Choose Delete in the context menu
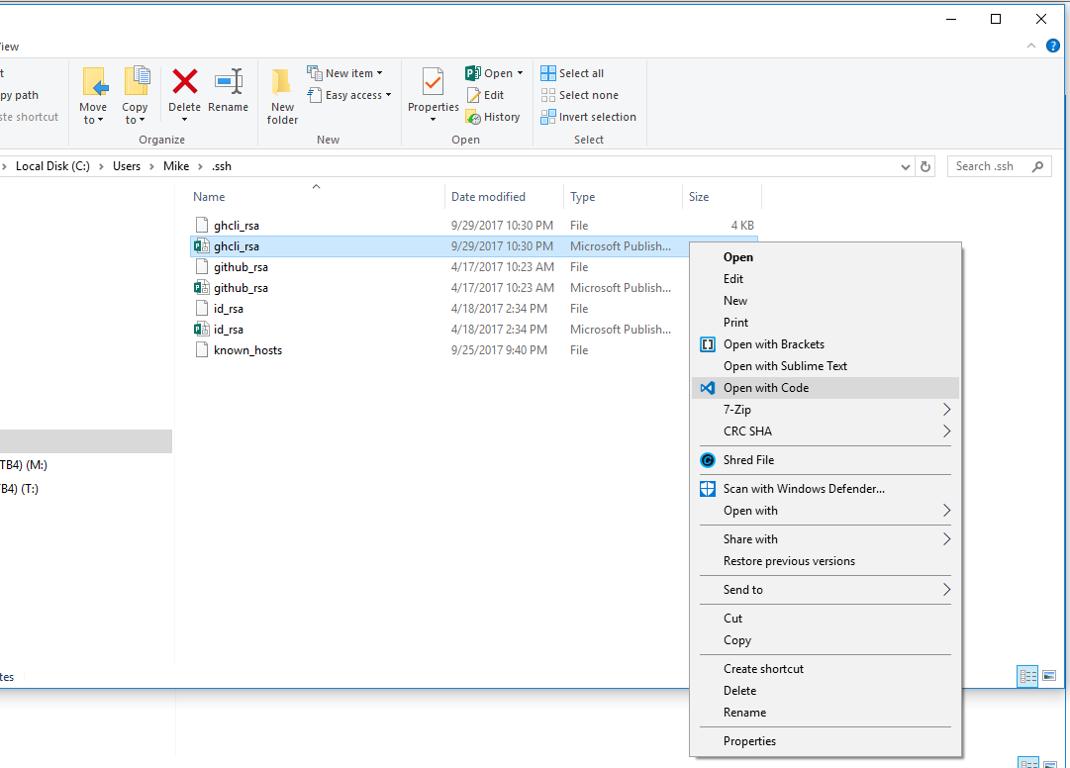The image size is (1070, 768). tap(826, 691)
